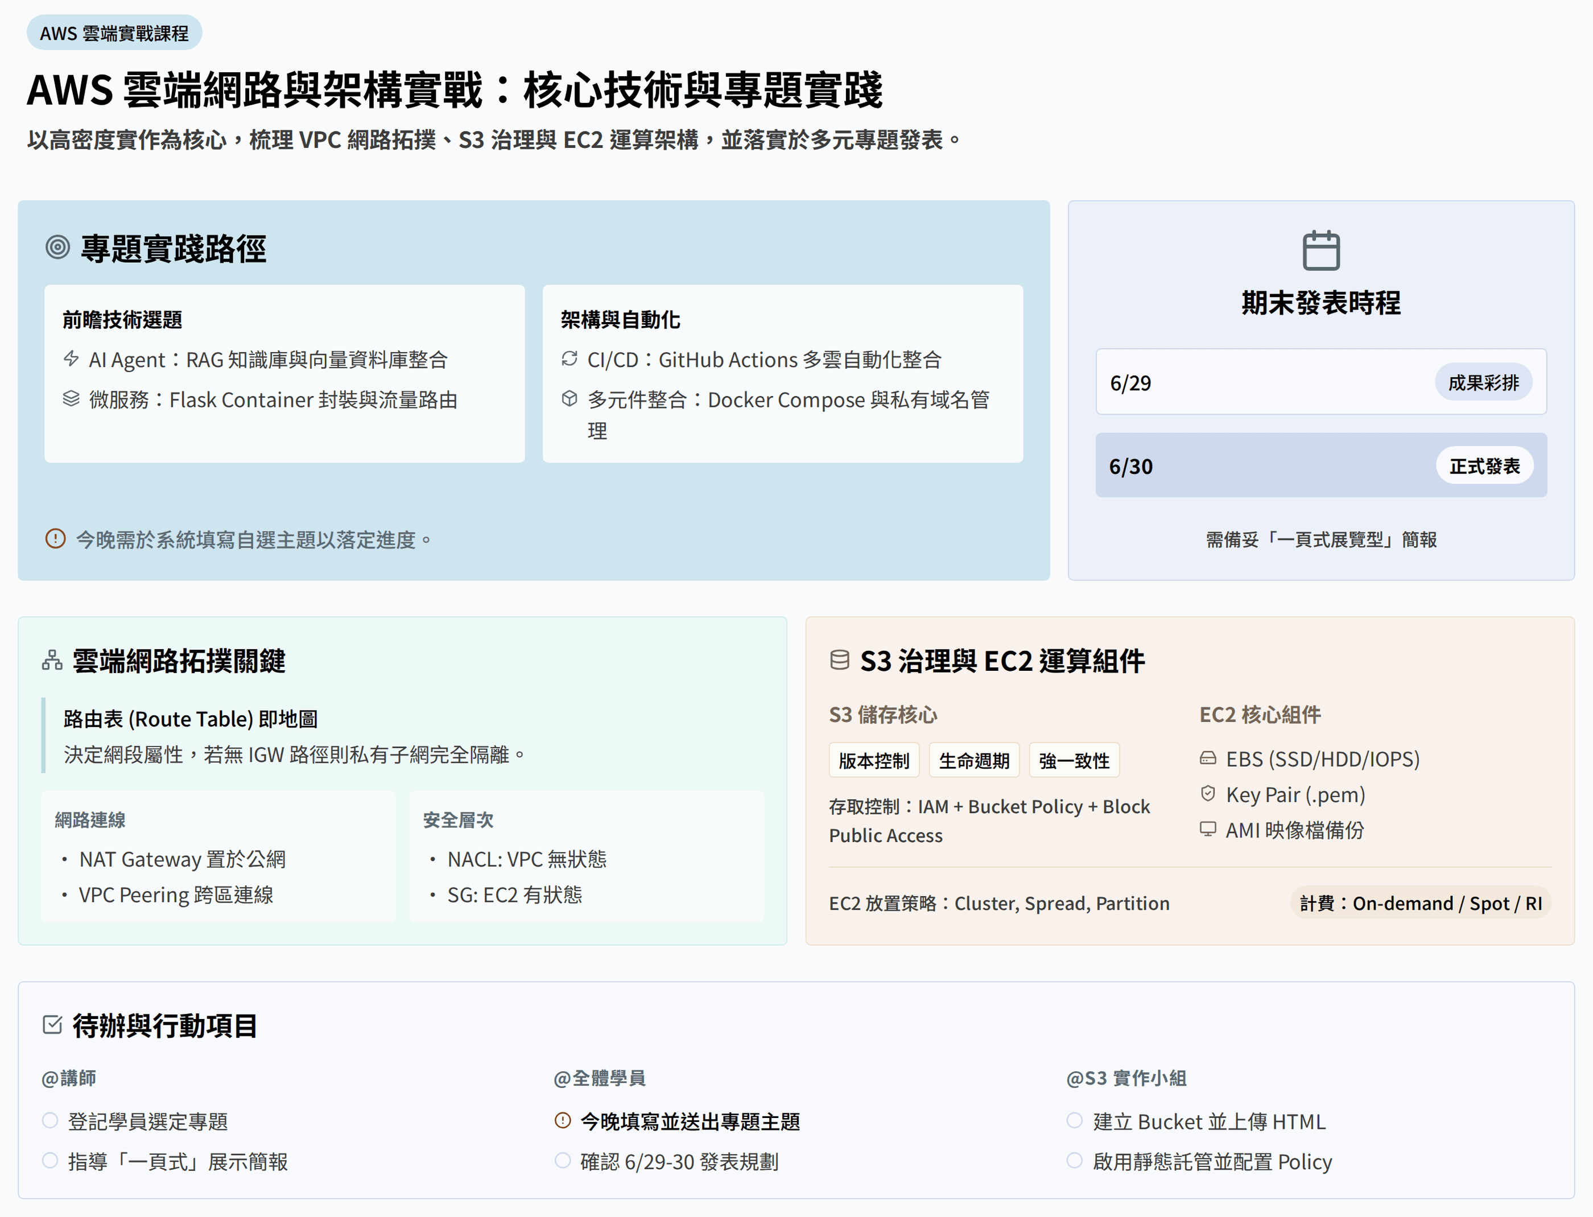Click the database icon beside S3 治理
This screenshot has height=1217, width=1593.
point(840,661)
